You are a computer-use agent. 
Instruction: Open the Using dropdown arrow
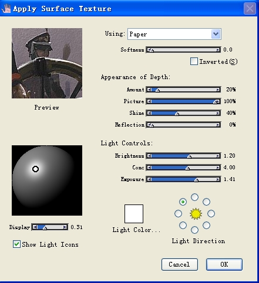tap(216, 34)
